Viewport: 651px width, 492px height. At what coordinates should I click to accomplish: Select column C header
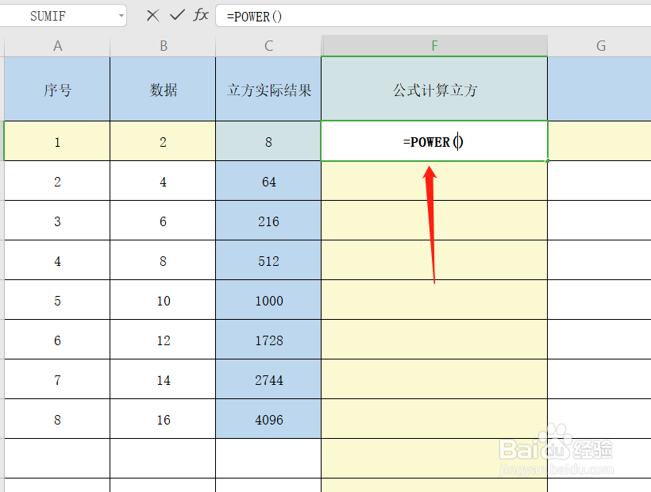268,46
